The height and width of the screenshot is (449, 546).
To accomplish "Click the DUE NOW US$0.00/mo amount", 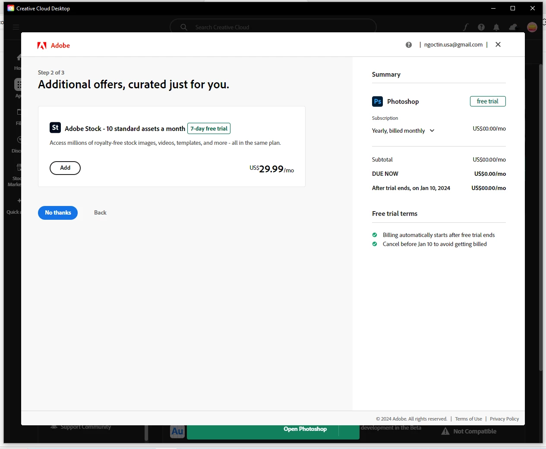I will 490,174.
